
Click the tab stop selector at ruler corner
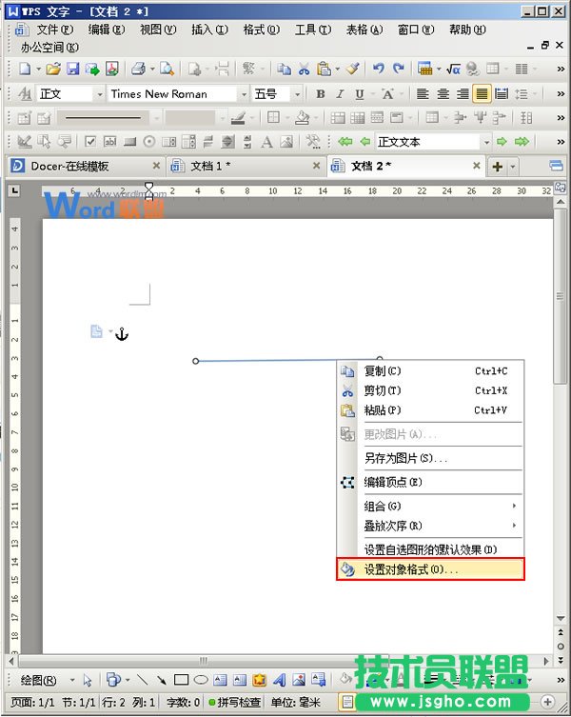[x=14, y=189]
